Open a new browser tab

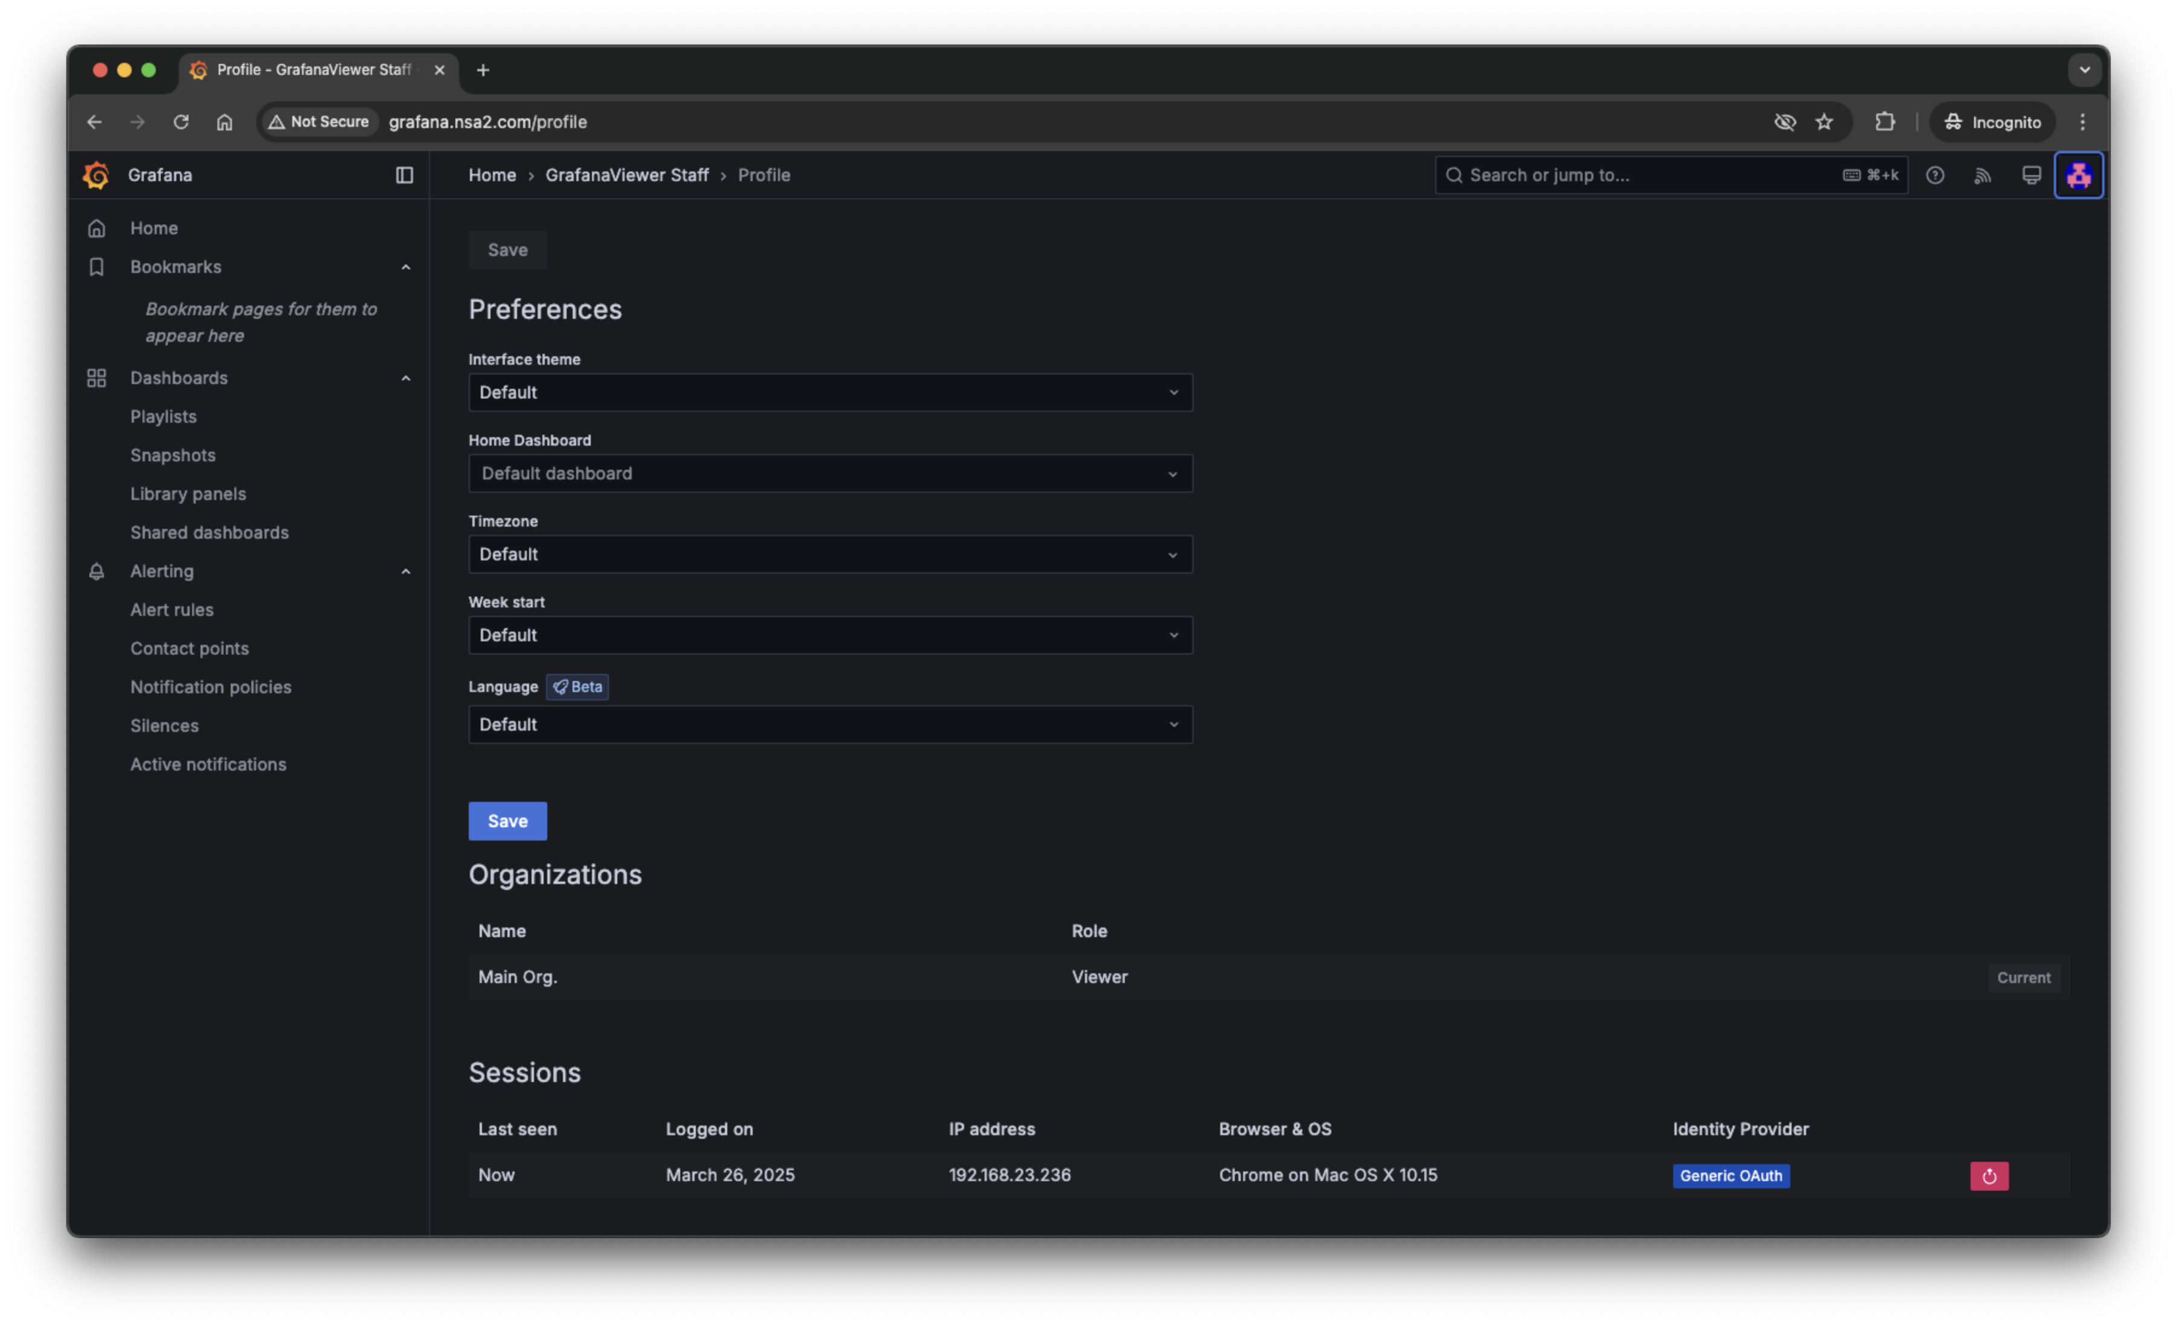483,70
